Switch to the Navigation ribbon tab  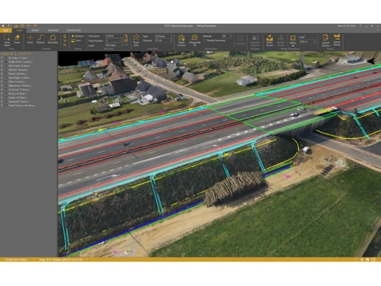tap(74, 31)
